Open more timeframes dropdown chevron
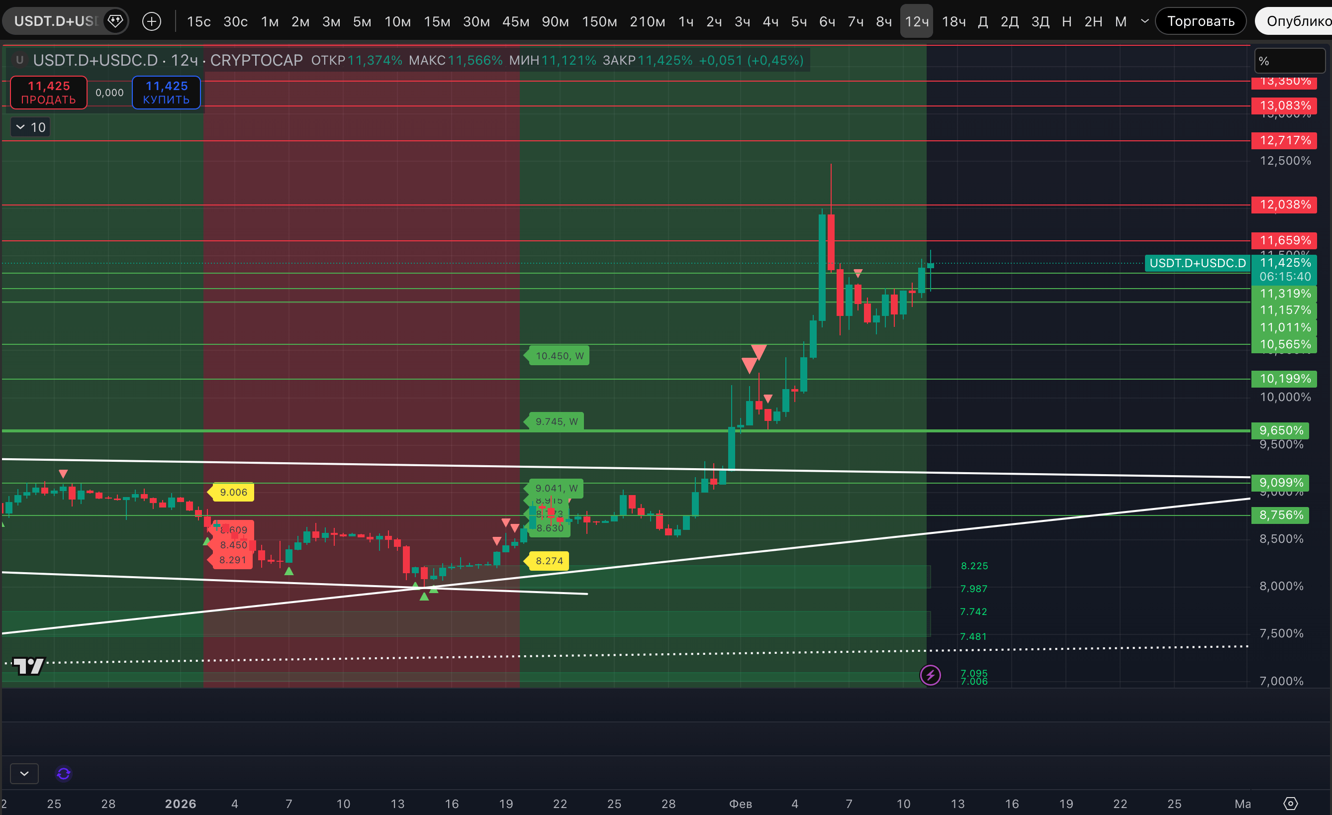The width and height of the screenshot is (1332, 815). pyautogui.click(x=1144, y=21)
